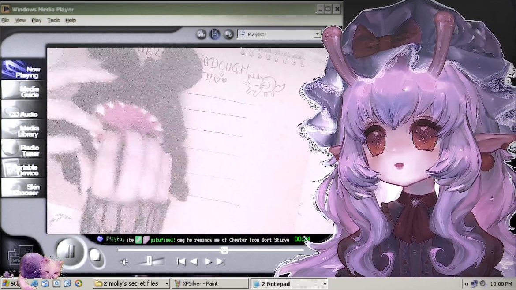Image resolution: width=516 pixels, height=290 pixels.
Task: Launch Internet Explorer from quick launch
Action: 34,283
